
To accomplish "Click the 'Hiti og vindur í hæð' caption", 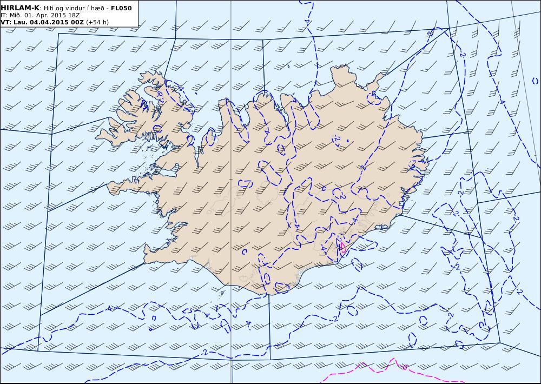I will 75,8.
